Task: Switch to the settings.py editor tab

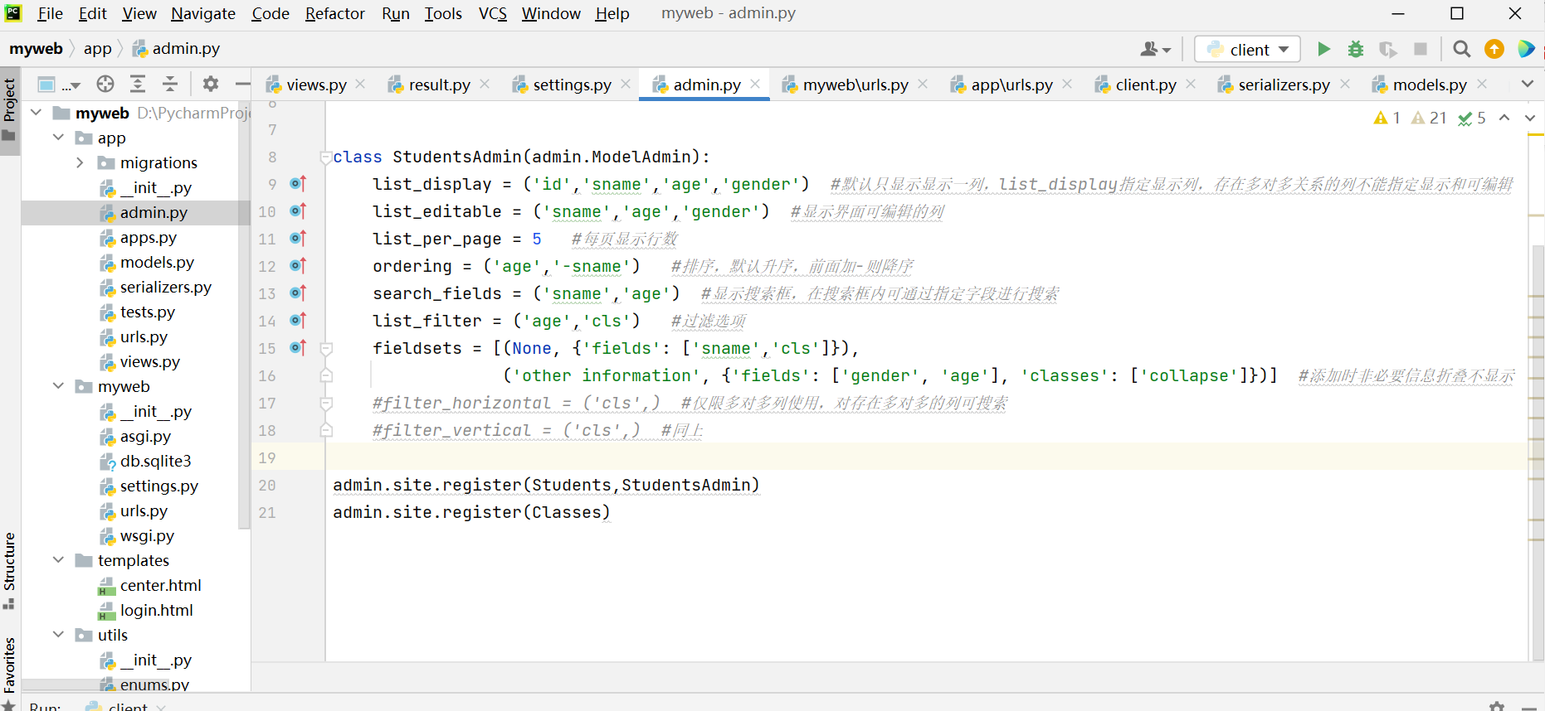Action: 572,85
